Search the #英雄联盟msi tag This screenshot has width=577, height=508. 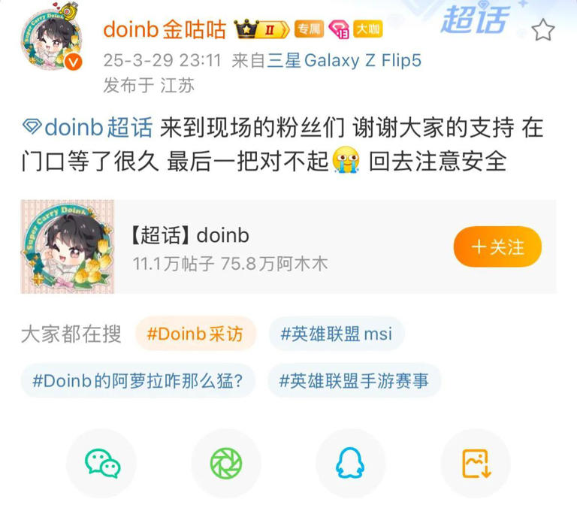(x=337, y=334)
